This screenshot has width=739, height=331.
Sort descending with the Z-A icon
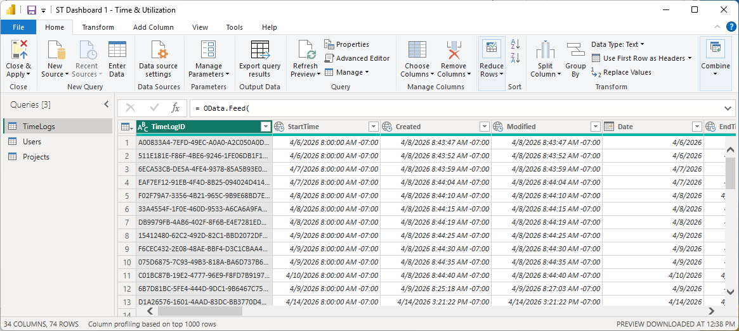[515, 58]
